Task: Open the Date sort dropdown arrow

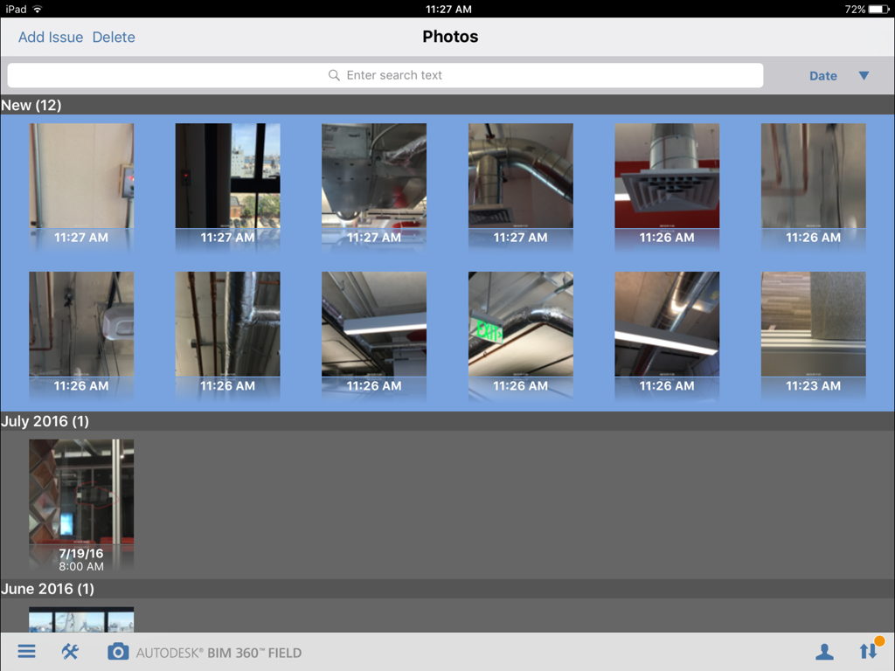Action: tap(864, 75)
